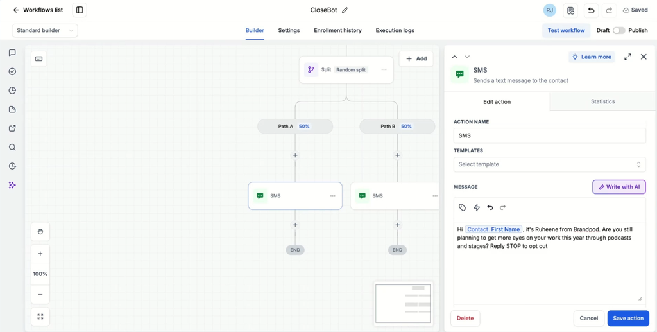657x332 pixels.
Task: Click the Save action button
Action: (628, 318)
